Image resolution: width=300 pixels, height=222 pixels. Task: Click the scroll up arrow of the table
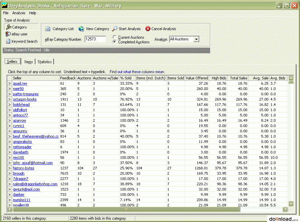coord(291,78)
